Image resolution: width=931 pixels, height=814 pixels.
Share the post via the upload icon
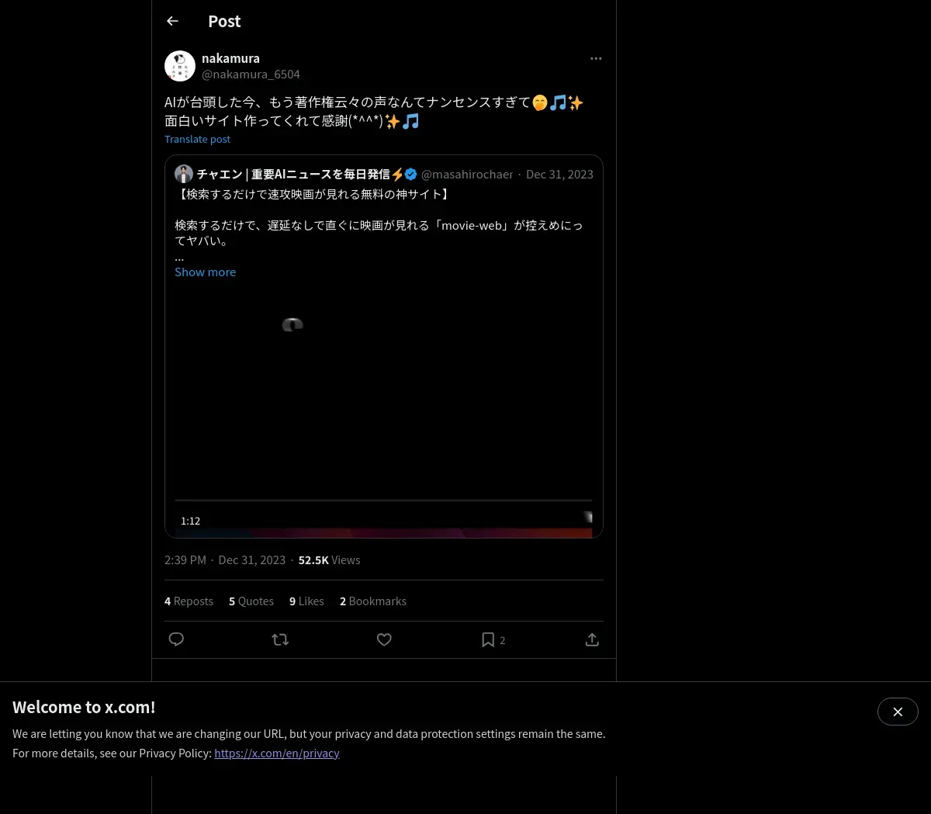tap(592, 639)
